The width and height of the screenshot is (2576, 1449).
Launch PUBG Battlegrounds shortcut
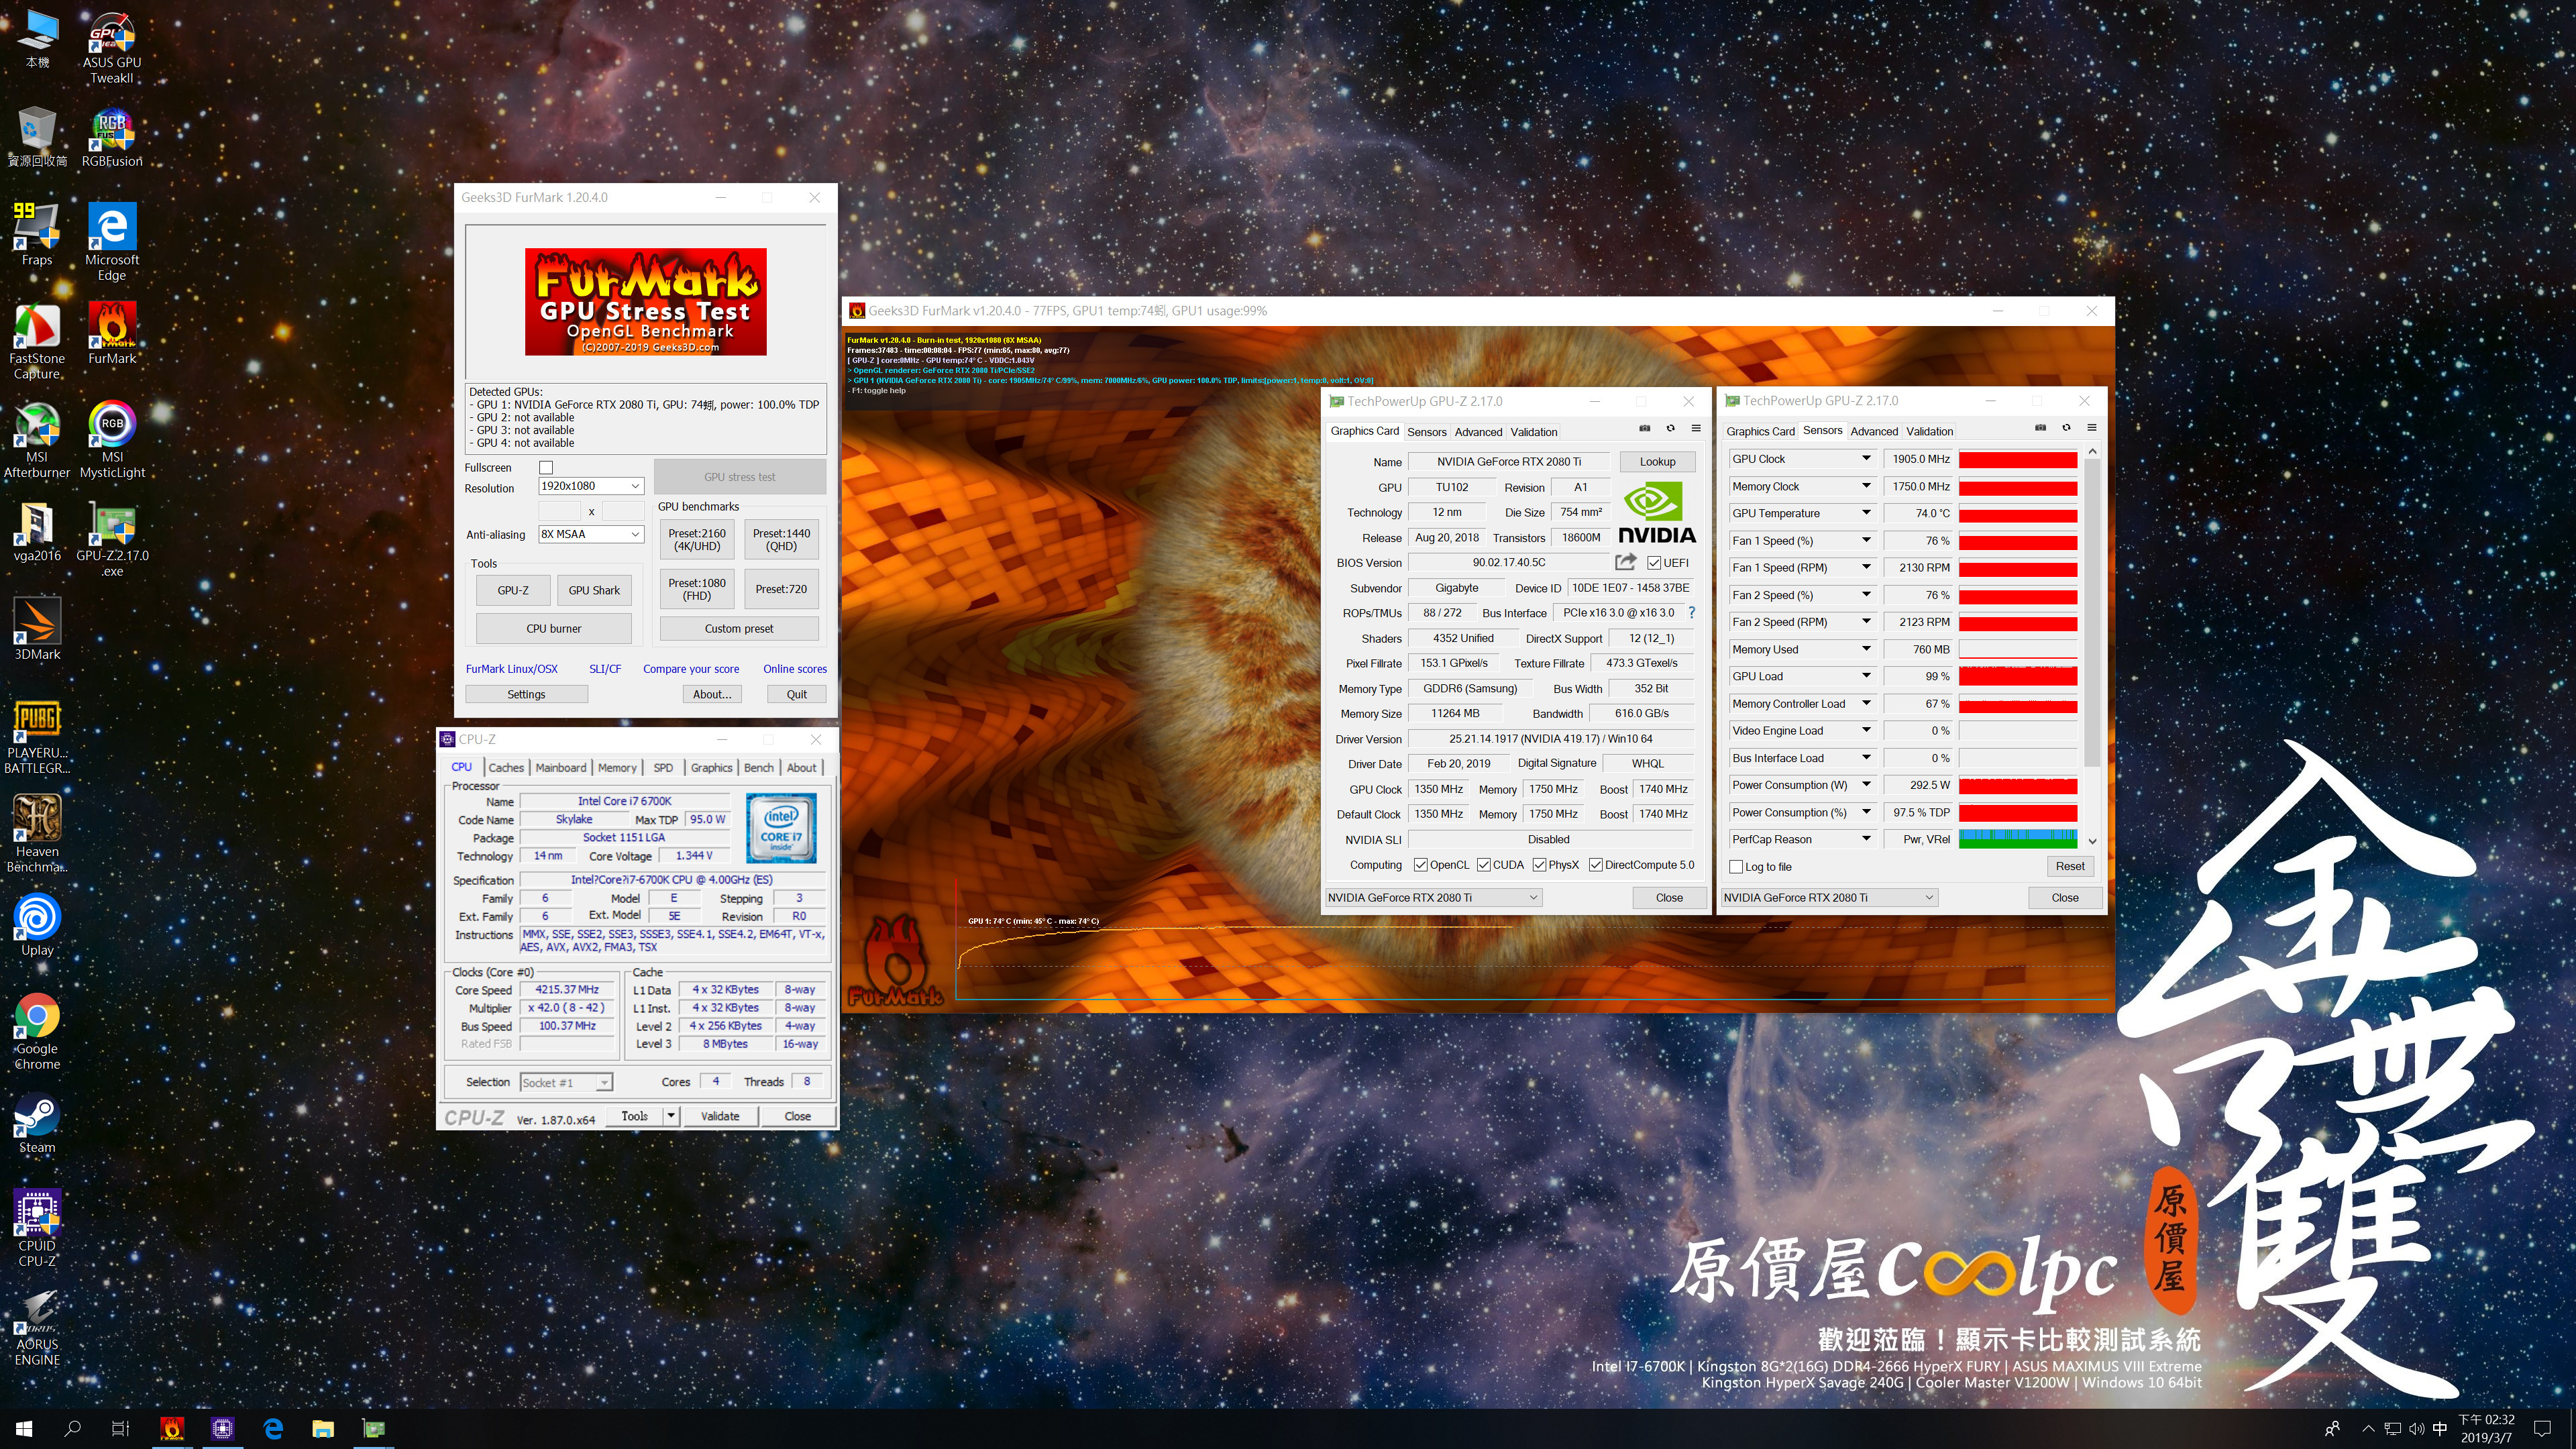[37, 737]
